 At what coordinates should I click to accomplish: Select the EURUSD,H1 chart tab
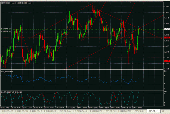coord(37,111)
